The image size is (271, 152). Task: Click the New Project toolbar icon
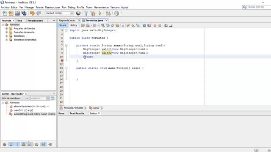11,13
